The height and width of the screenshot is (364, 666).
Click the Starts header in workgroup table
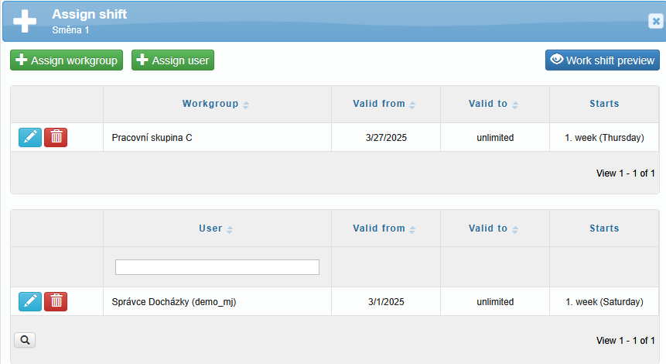coord(604,104)
